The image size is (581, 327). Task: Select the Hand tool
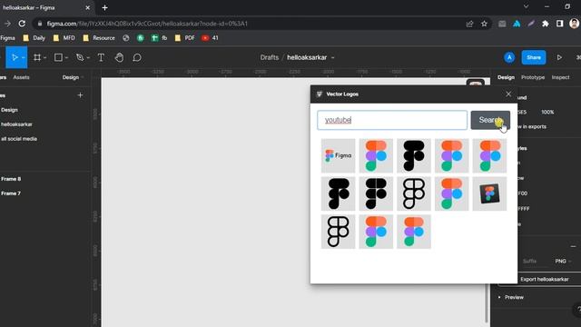119,57
